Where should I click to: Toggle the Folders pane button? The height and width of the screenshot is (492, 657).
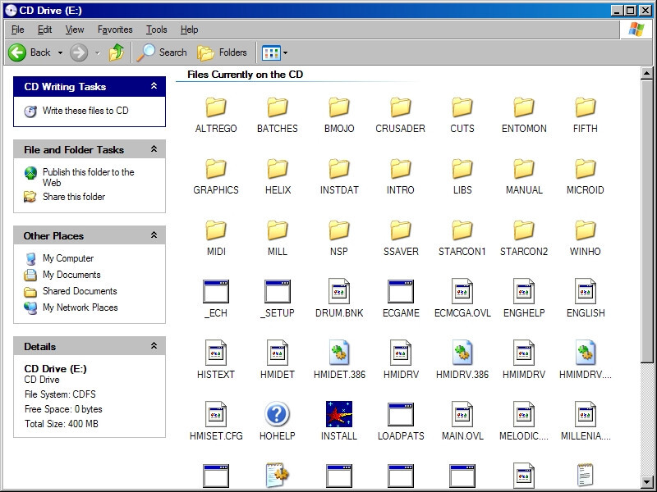222,52
